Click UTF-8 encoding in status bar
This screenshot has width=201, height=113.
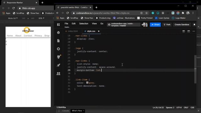coord(179,108)
